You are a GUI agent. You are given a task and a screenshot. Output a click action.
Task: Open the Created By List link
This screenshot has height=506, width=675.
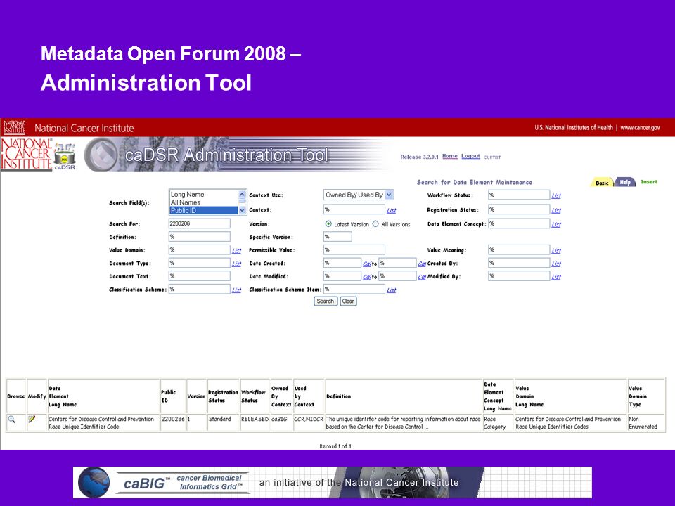[x=556, y=264]
